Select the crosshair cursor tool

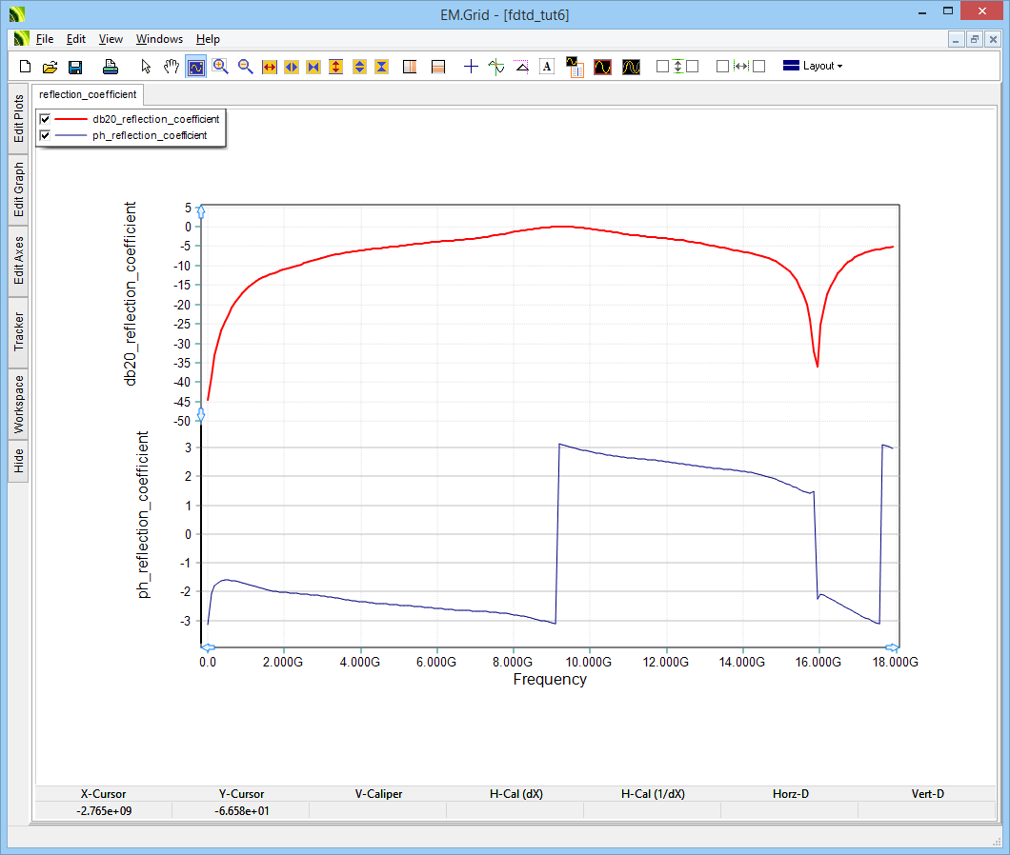pos(471,67)
